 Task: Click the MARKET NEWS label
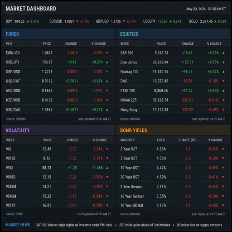tap(18, 225)
